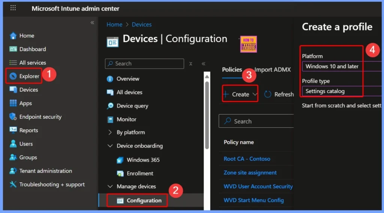Screen dimensions: 384x213
Task: Collapse the Device onboarding section
Action: pyautogui.click(x=110, y=146)
